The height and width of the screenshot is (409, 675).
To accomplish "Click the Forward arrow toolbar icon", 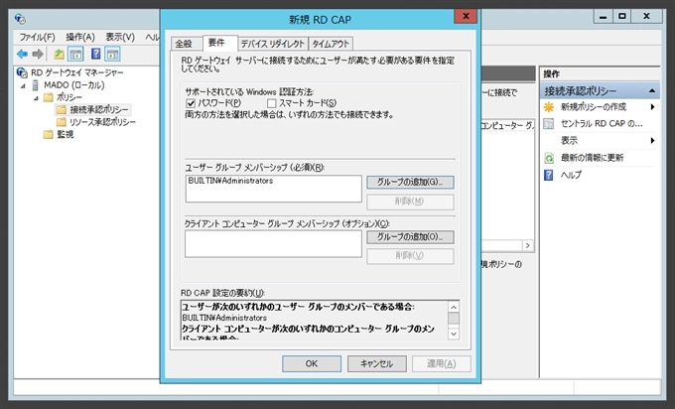I will 38,54.
